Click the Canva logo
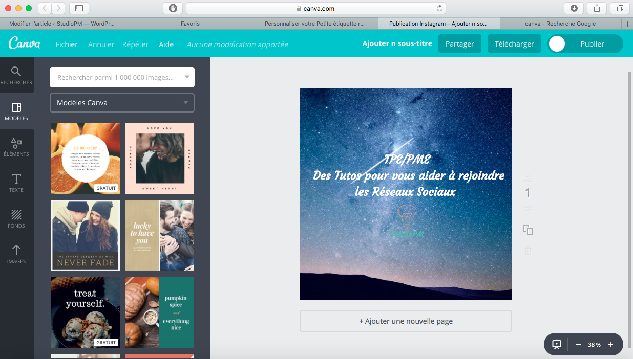 (x=24, y=44)
